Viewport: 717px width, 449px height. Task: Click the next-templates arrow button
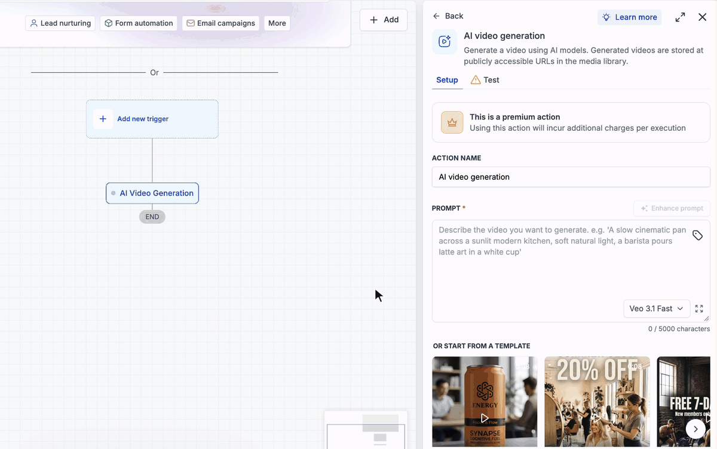coord(695,429)
